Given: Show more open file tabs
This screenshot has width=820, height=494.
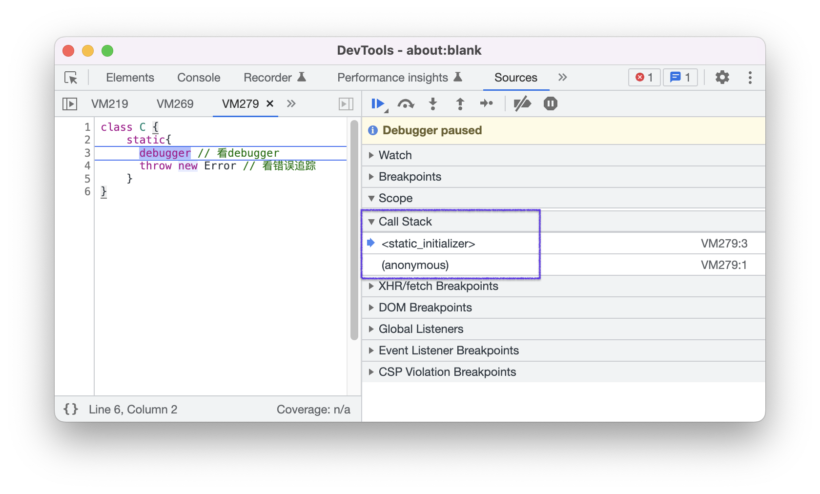Looking at the screenshot, I should [x=291, y=103].
